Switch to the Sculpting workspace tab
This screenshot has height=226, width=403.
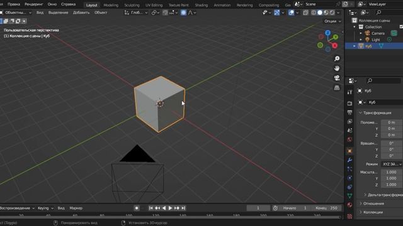coord(132,5)
